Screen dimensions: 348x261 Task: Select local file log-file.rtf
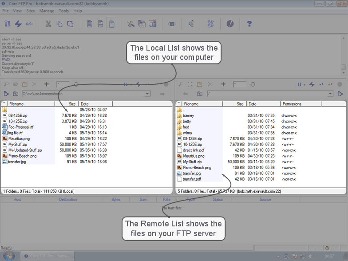[x=15, y=133]
